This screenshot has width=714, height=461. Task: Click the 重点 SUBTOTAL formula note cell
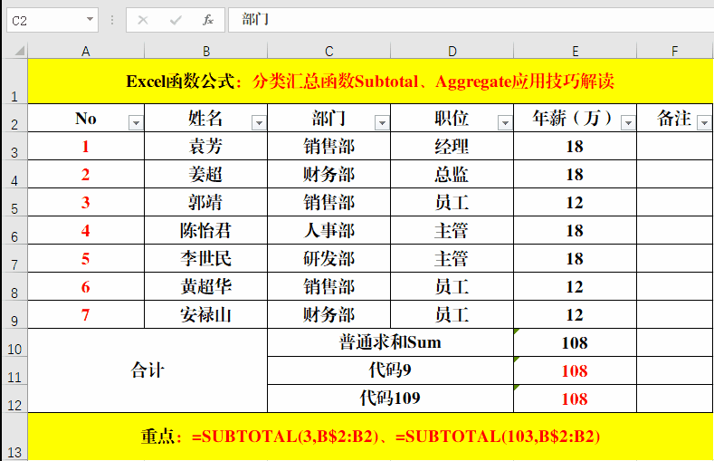point(370,437)
